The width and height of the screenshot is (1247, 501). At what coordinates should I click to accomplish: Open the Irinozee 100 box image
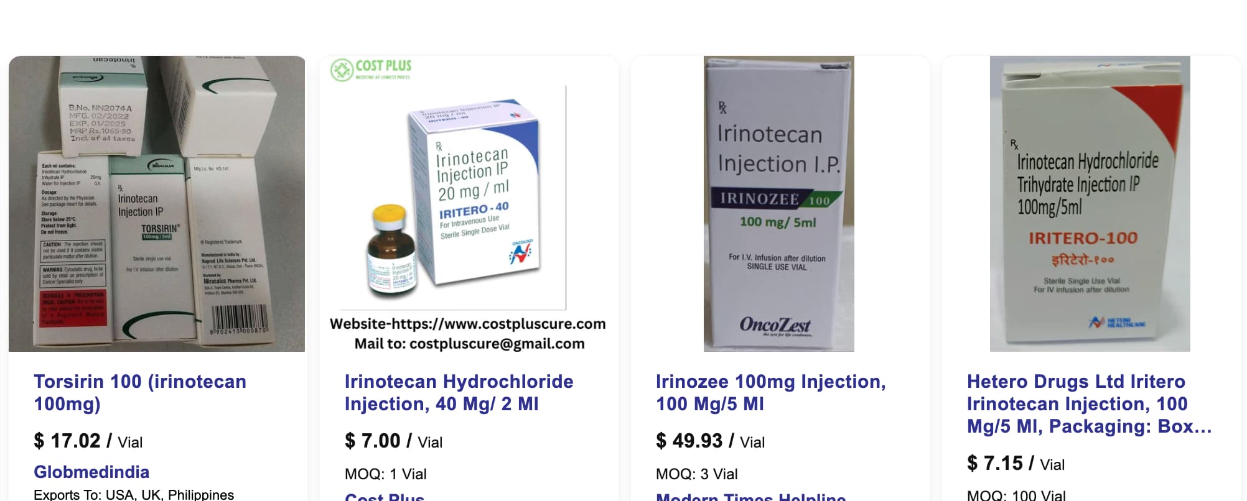click(x=779, y=204)
